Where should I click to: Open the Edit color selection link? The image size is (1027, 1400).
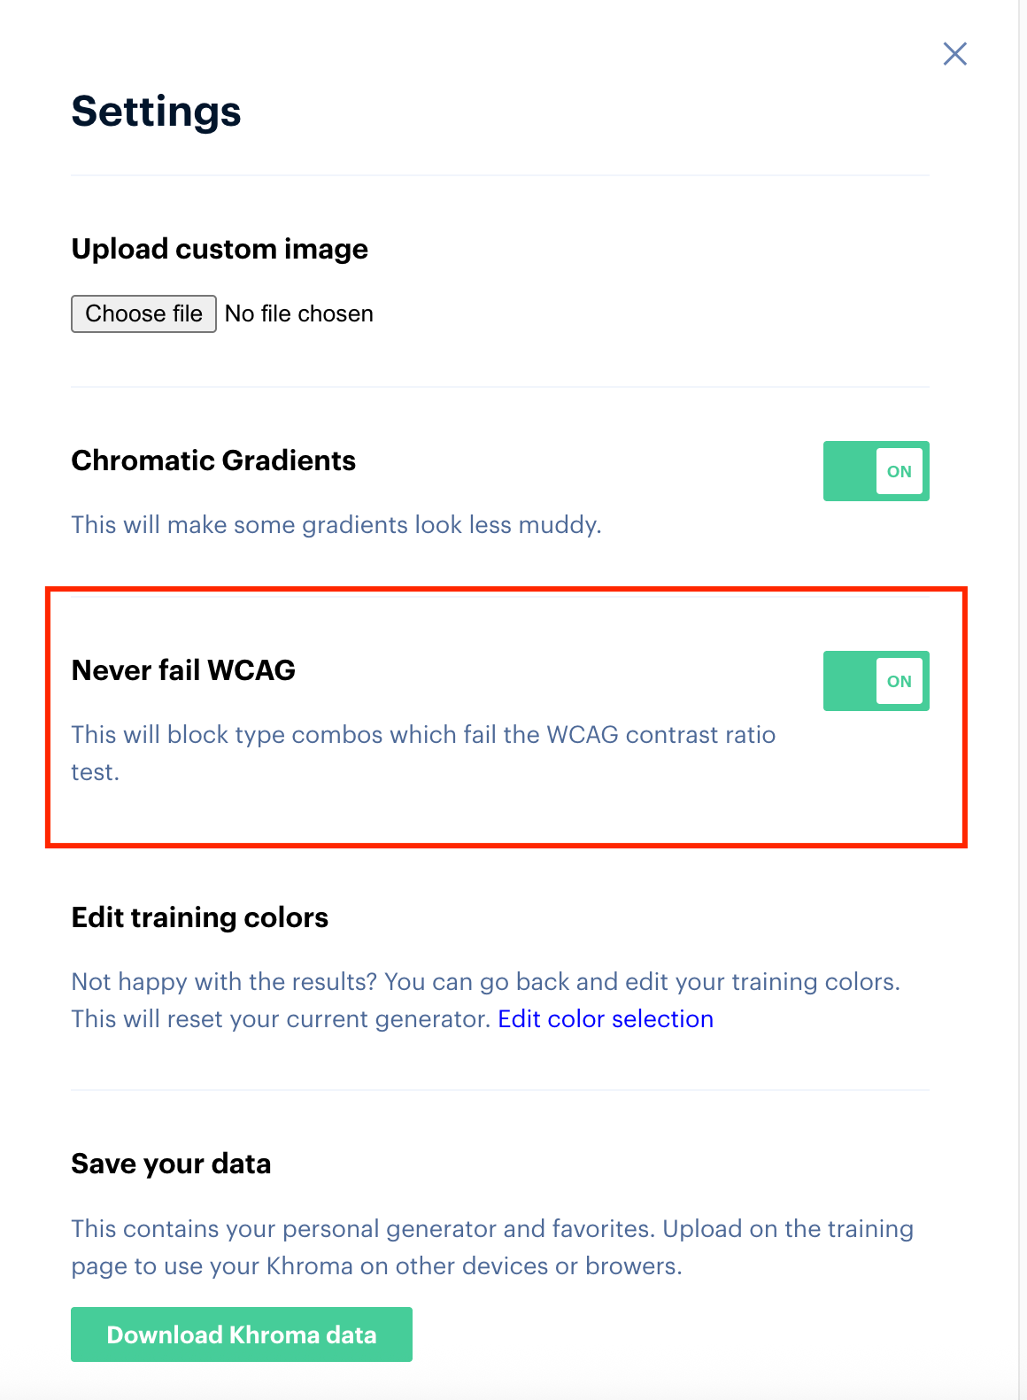(606, 1018)
